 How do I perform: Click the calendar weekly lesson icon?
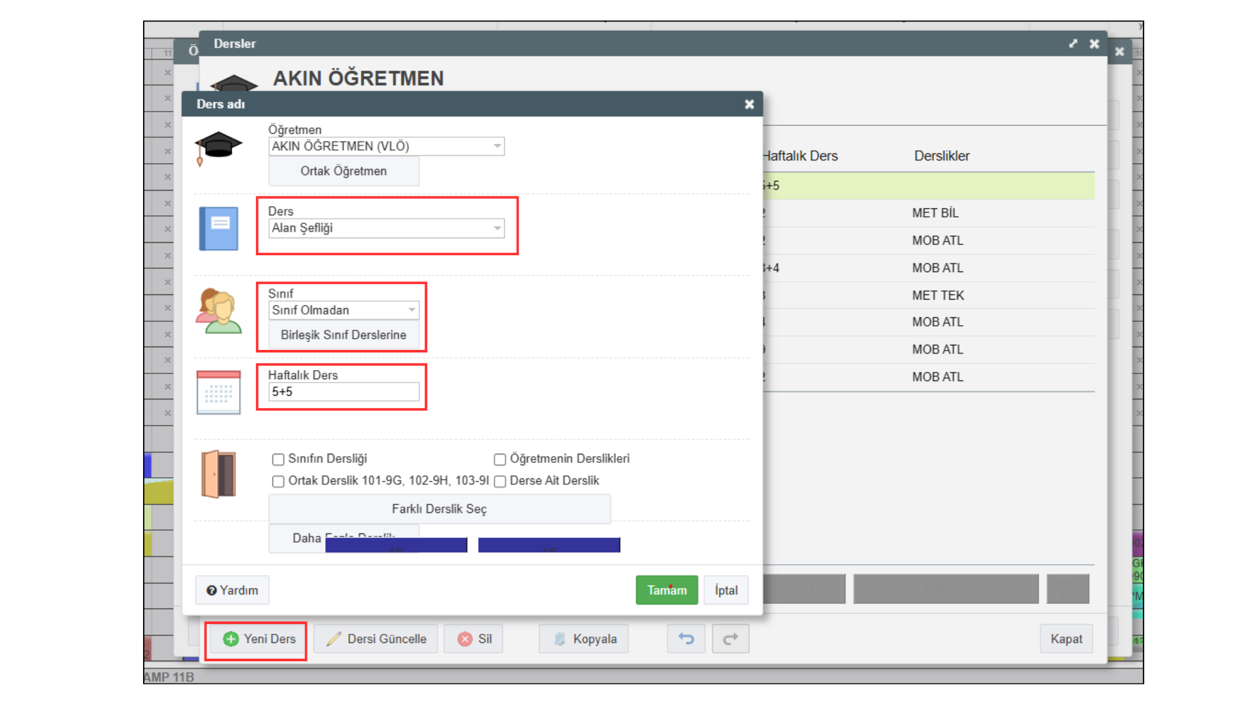click(x=218, y=392)
